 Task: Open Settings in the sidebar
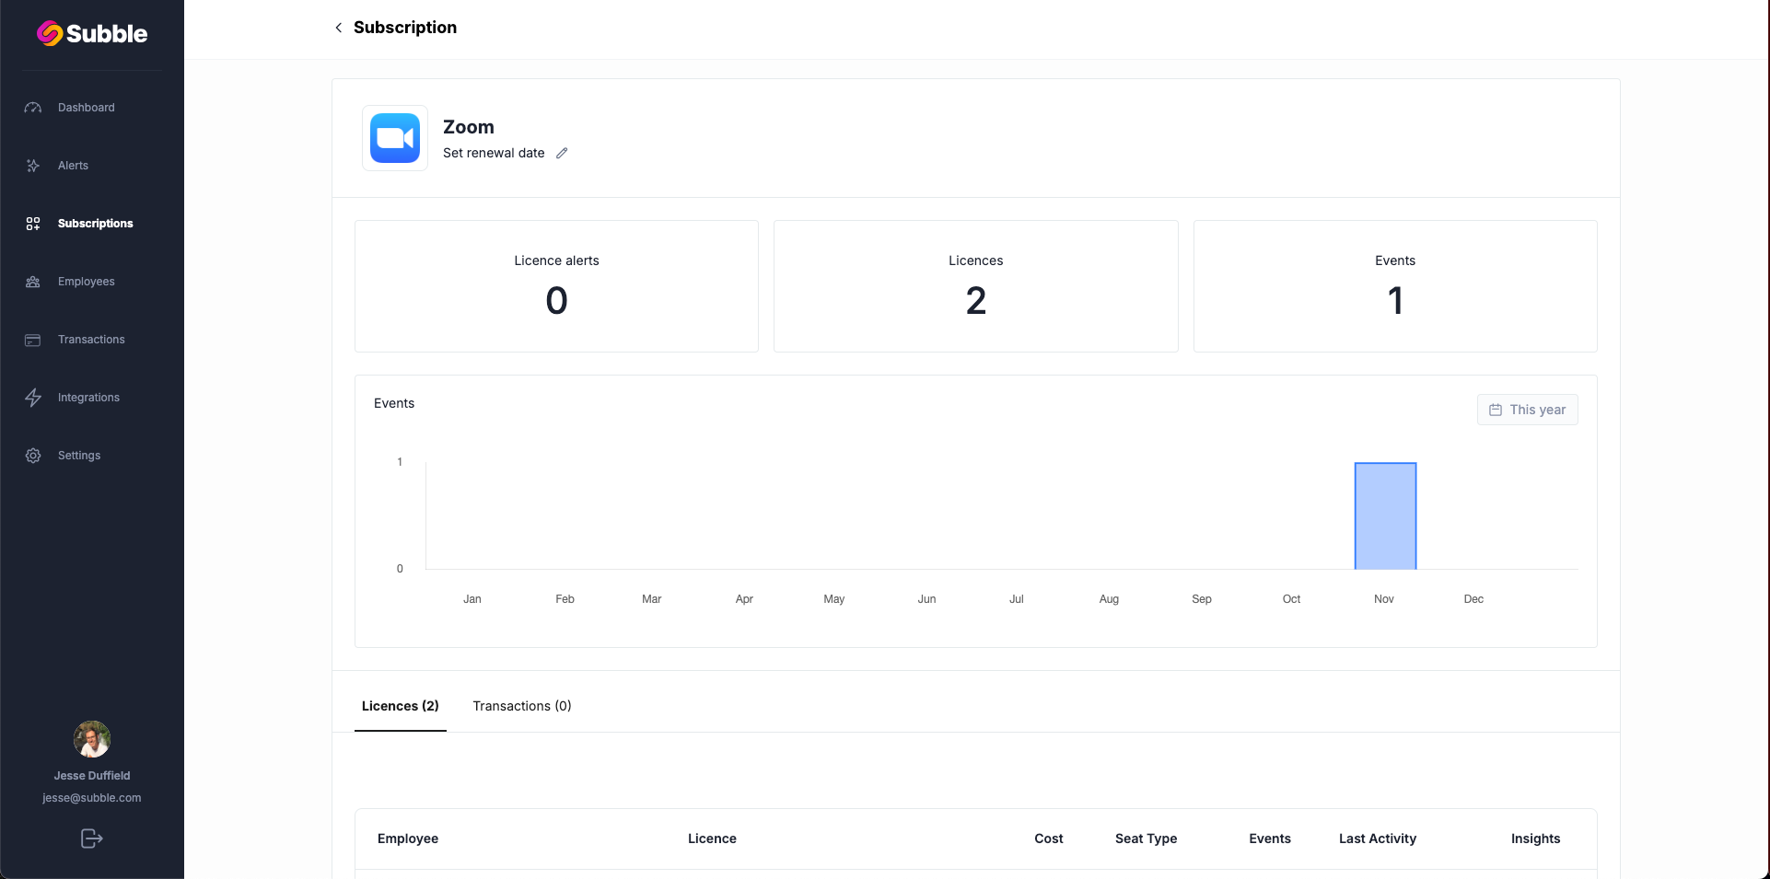pyautogui.click(x=79, y=456)
